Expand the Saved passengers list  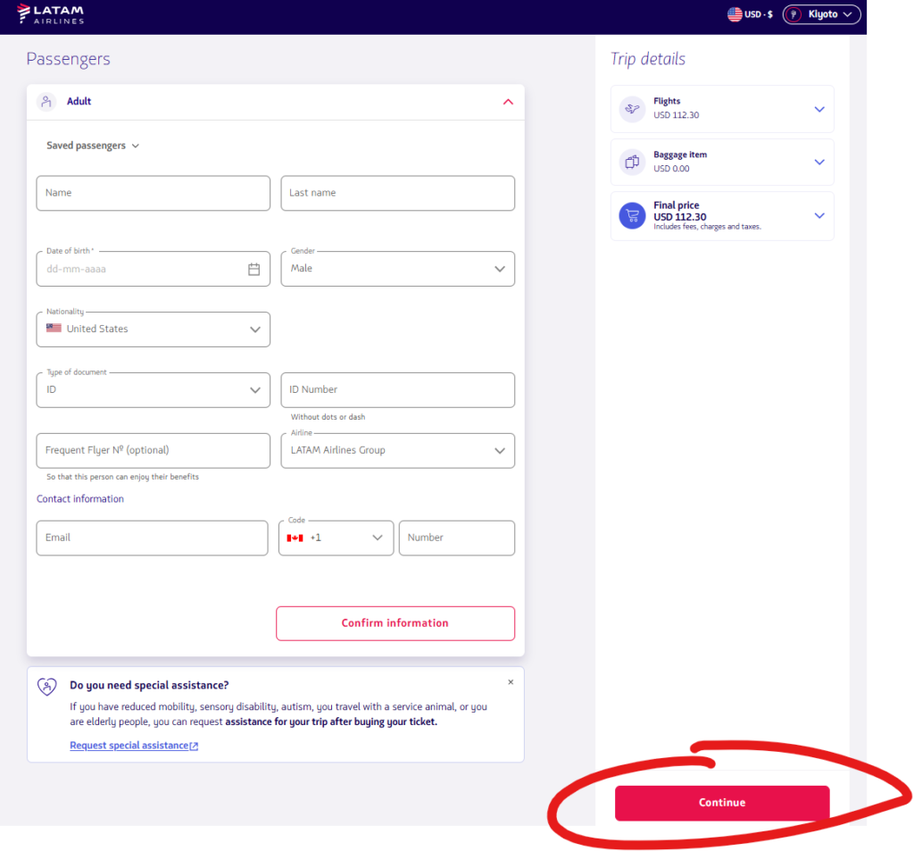(93, 146)
